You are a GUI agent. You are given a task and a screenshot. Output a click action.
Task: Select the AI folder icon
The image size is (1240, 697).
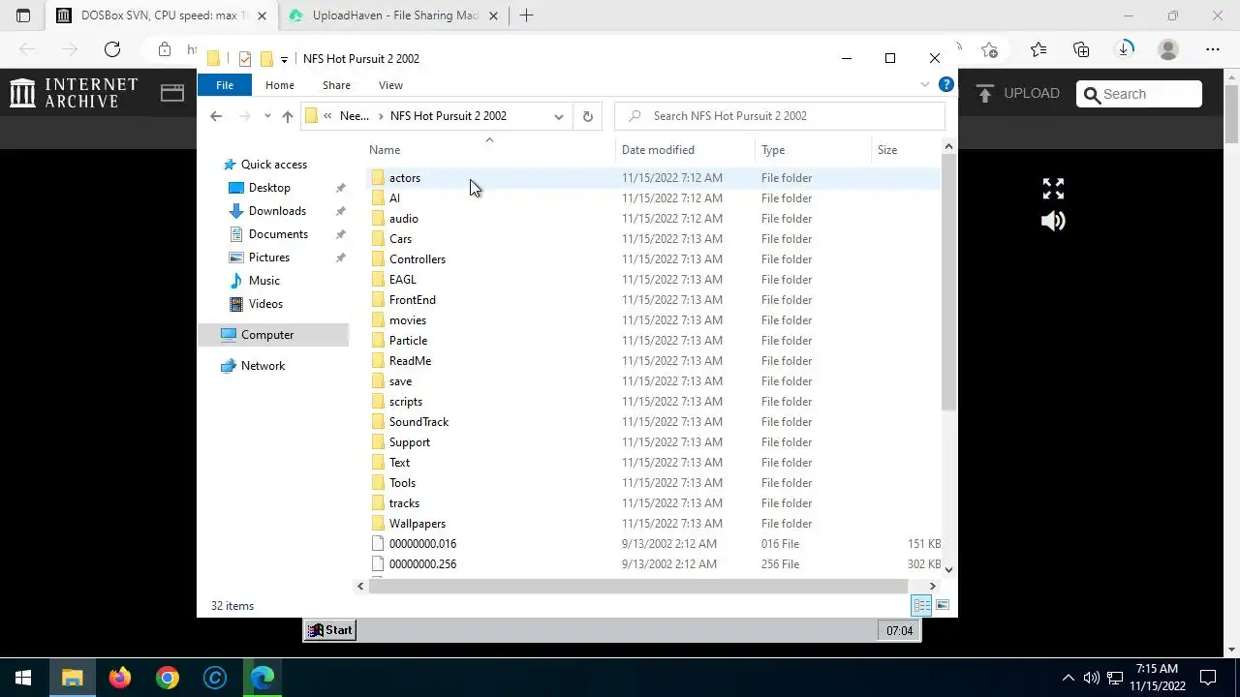click(x=378, y=198)
